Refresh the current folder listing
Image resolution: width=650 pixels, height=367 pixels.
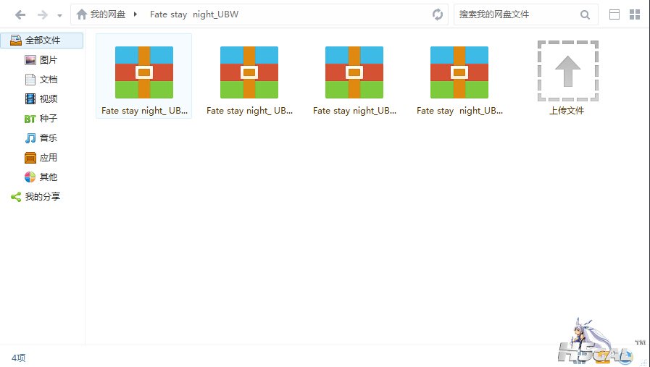click(x=438, y=14)
